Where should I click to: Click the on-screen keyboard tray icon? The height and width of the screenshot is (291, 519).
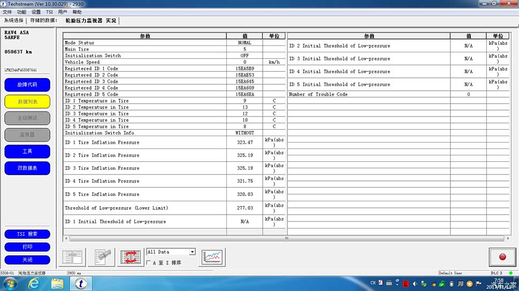390,283
